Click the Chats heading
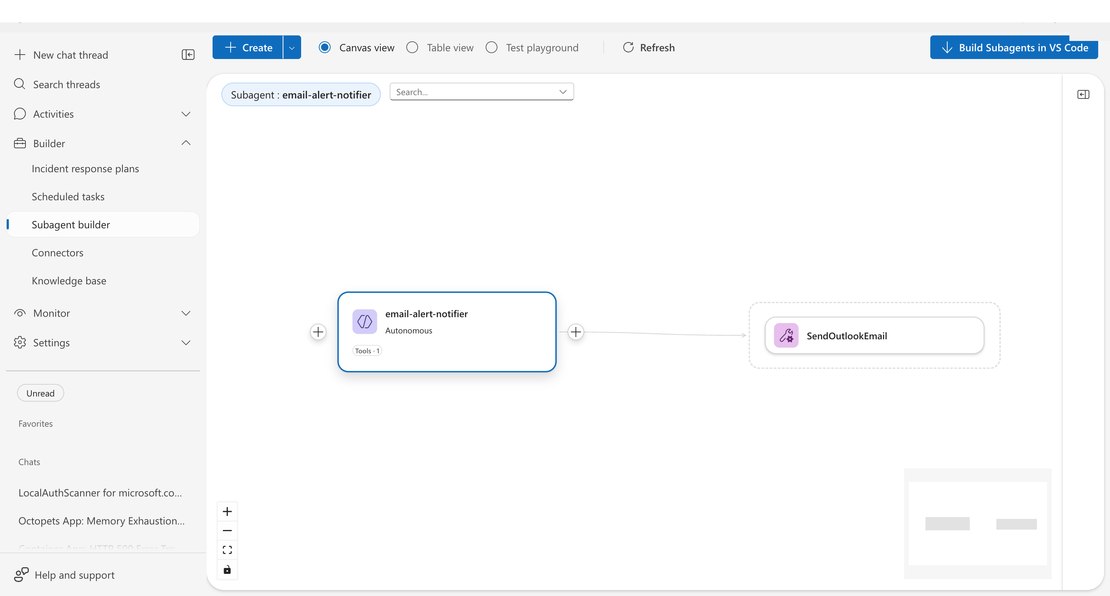The height and width of the screenshot is (596, 1110). click(x=29, y=462)
